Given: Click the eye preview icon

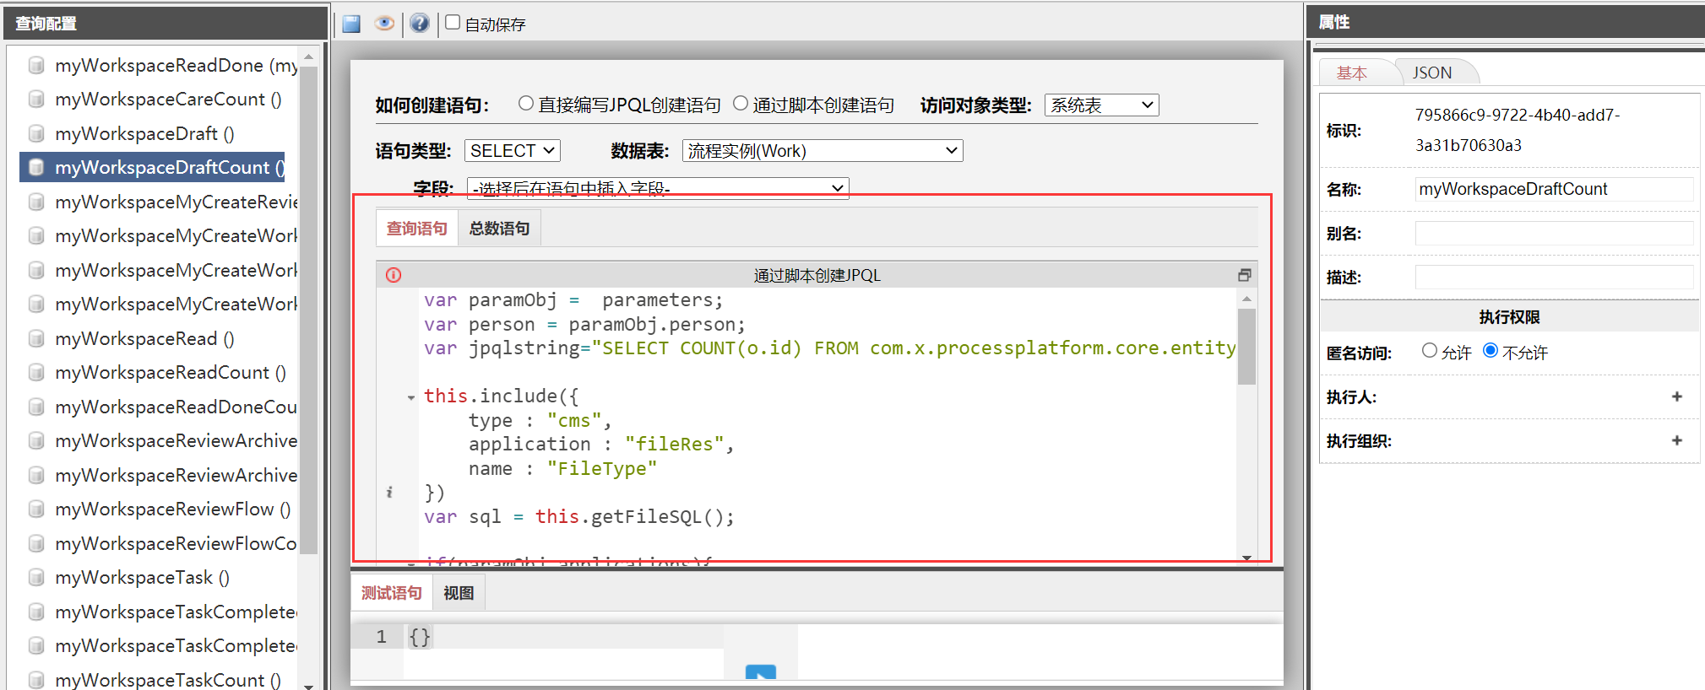Looking at the screenshot, I should tap(384, 24).
